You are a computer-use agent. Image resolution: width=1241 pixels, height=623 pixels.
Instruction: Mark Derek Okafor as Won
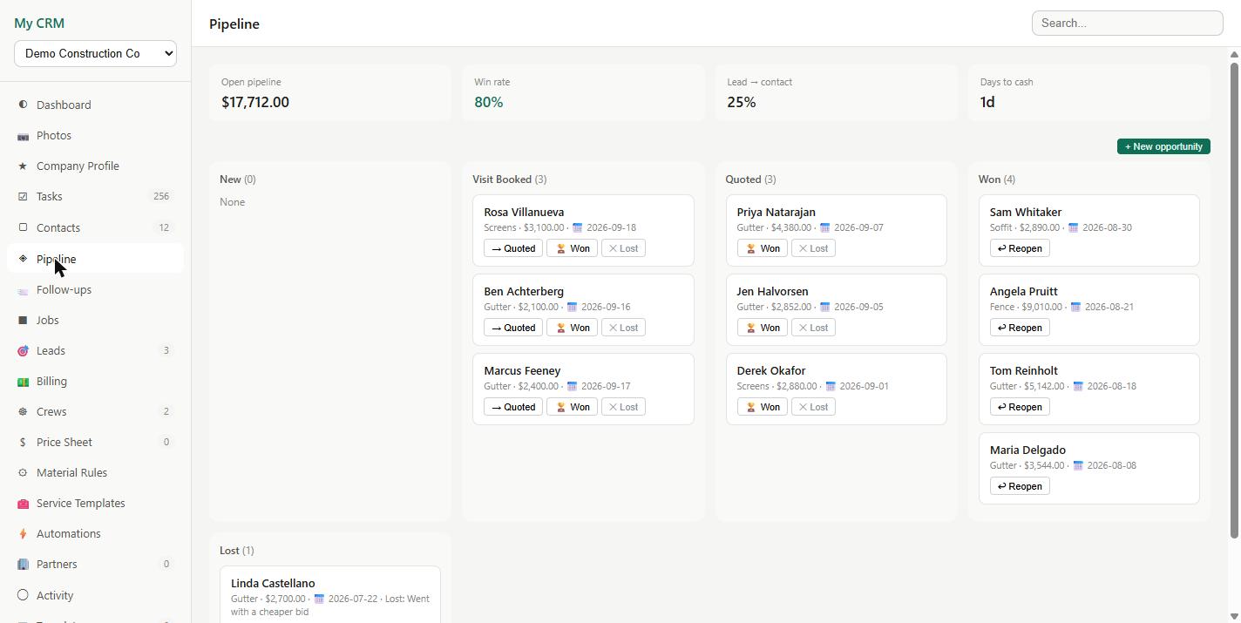point(763,407)
